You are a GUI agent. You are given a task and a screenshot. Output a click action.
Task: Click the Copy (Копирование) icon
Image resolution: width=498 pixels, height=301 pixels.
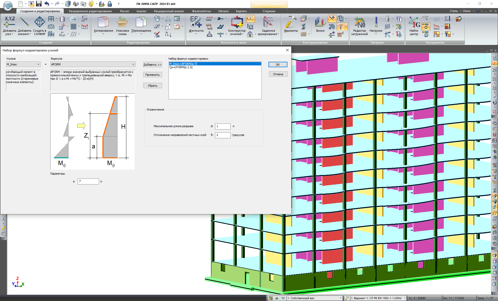tap(103, 22)
